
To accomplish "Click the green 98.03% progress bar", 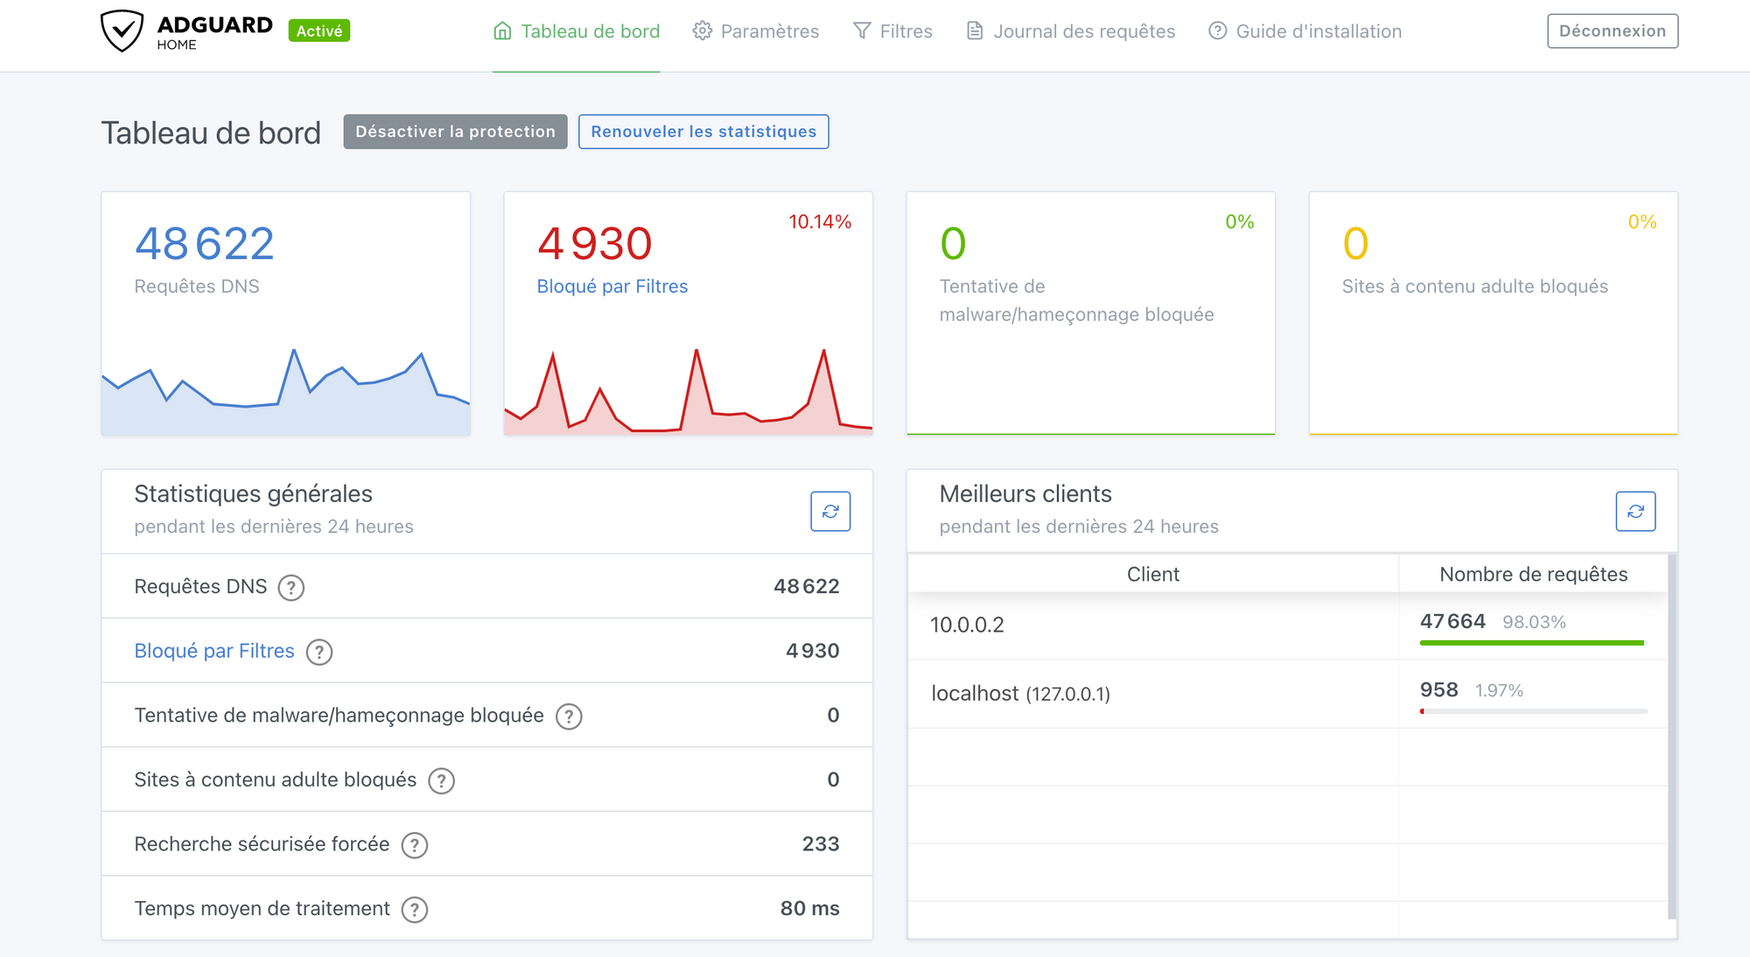I will (1533, 643).
